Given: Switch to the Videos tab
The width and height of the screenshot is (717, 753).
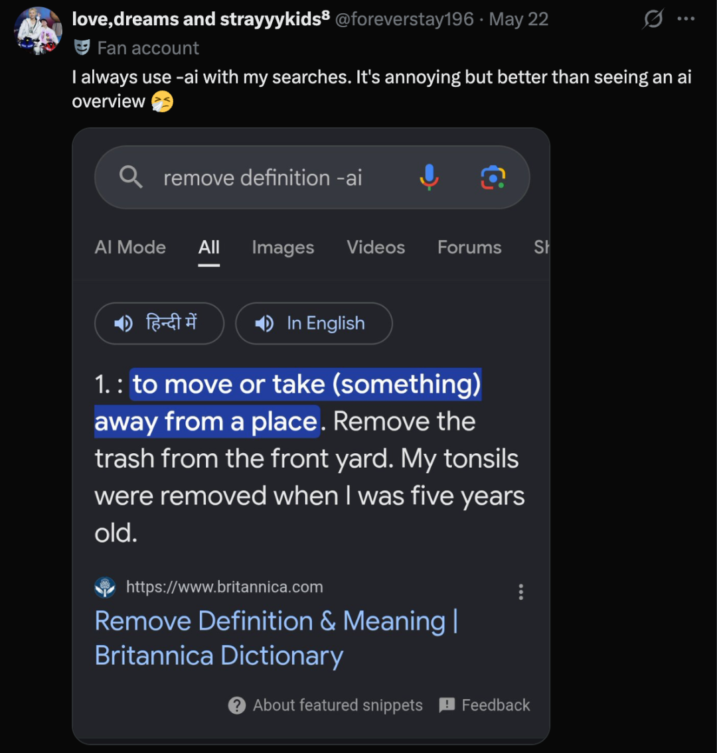Looking at the screenshot, I should (x=376, y=247).
